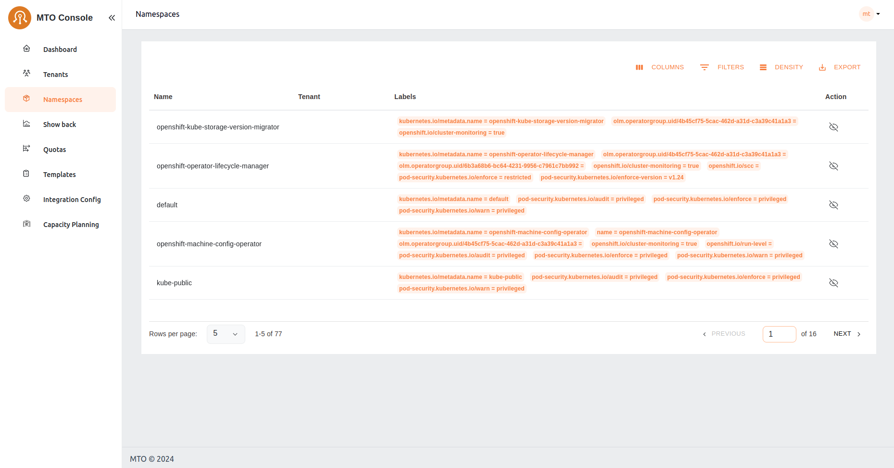Collapse the sidebar with double chevron

click(112, 17)
